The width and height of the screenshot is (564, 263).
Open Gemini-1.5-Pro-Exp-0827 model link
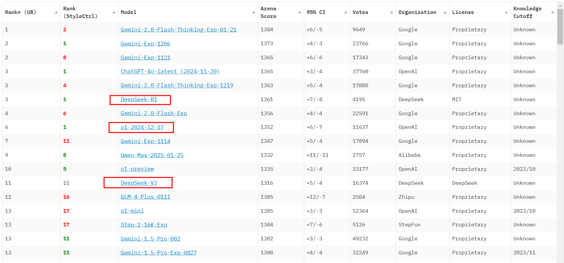(x=159, y=253)
